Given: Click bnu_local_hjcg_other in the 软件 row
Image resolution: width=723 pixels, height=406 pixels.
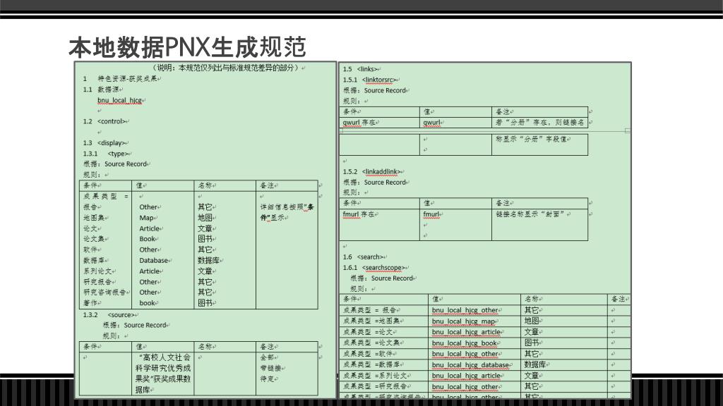Looking at the screenshot, I should tap(465, 354).
